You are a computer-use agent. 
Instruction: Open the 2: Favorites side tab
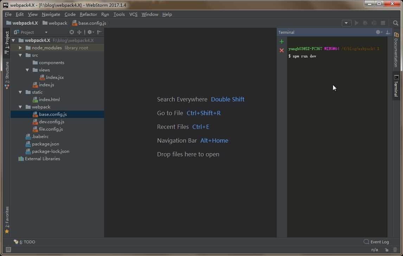pyautogui.click(x=7, y=220)
